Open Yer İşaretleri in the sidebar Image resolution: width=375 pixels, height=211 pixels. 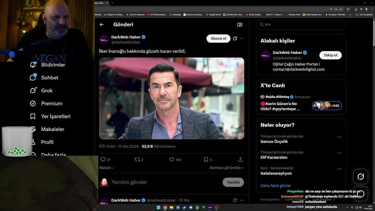tap(50, 116)
